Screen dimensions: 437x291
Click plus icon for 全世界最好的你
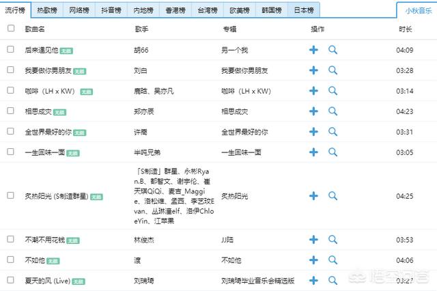click(313, 132)
